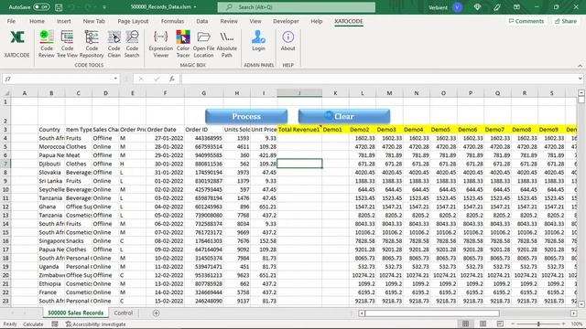Click the Clear button
Screen dimensions: 586x329
coord(344,116)
